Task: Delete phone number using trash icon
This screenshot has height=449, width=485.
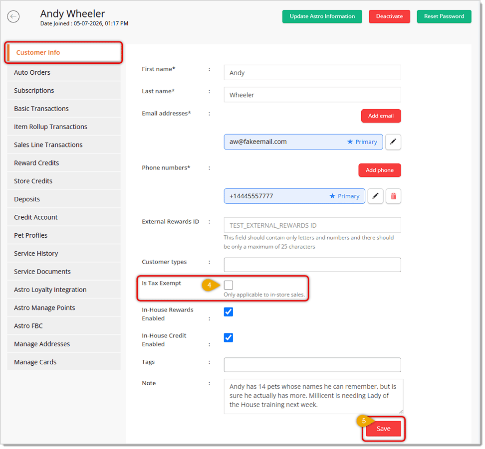Action: click(395, 197)
